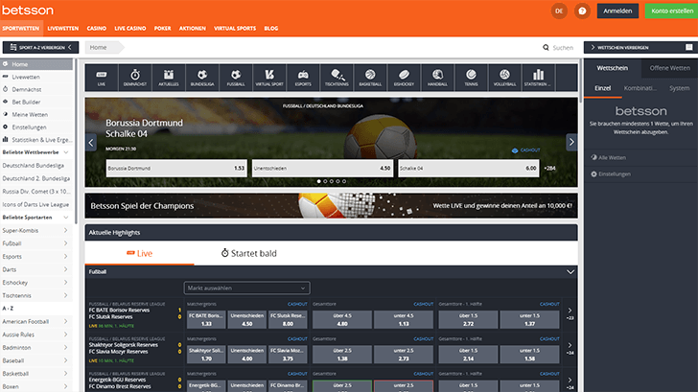Expand the Darts sidebar item

pos(66,269)
